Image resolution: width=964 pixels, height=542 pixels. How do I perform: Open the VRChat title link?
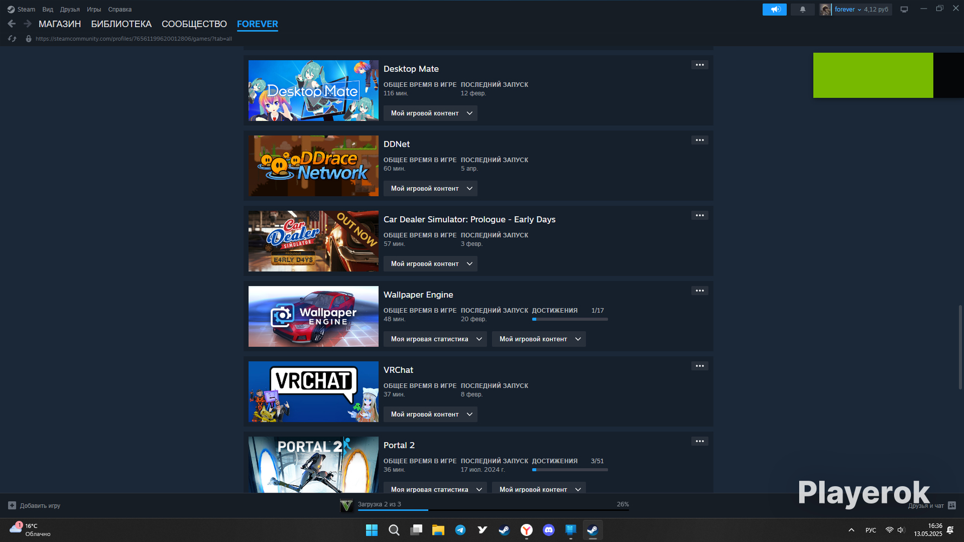[398, 370]
